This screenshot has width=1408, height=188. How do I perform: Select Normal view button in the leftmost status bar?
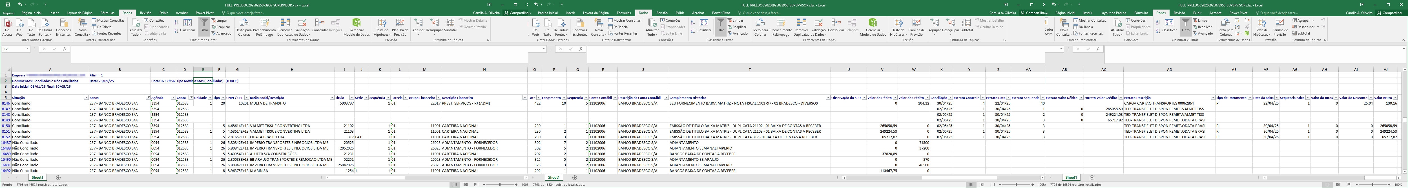455,185
